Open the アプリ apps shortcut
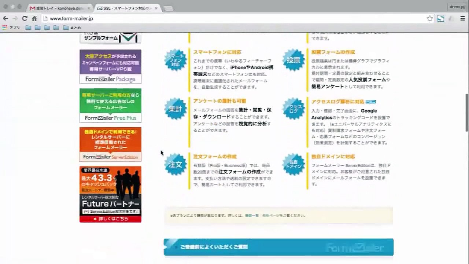This screenshot has height=264, width=469. (11, 27)
